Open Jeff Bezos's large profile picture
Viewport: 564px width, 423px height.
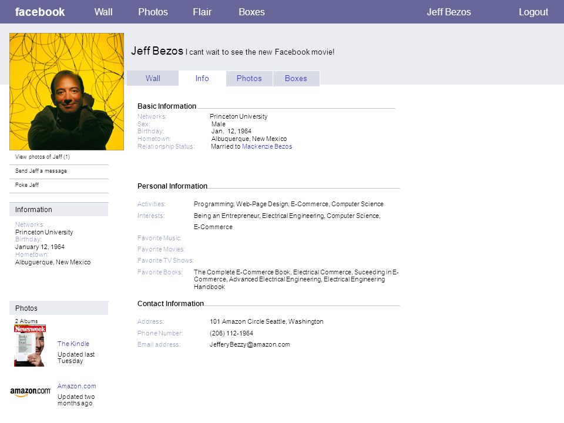tap(66, 92)
